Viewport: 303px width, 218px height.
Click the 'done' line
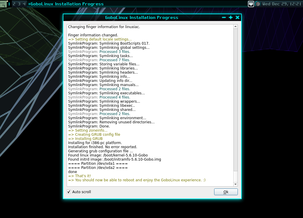pos(73,172)
